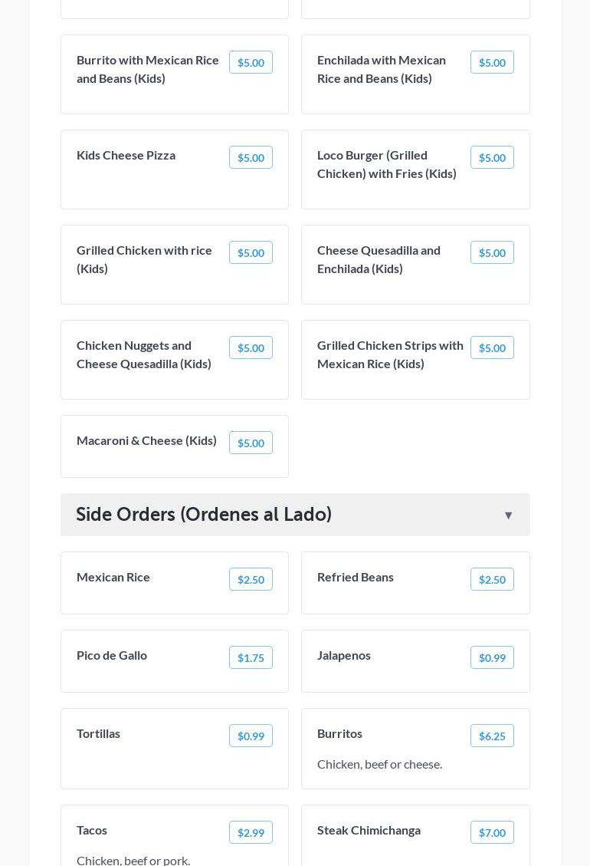Select Cheese Quesadilla and Enchilada (Kids)
The width and height of the screenshot is (590, 866).
(379, 259)
